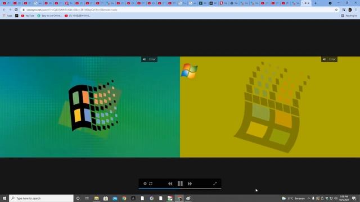360x202 pixels.
Task: Open the Chrome three-dot menu
Action: [356, 10]
